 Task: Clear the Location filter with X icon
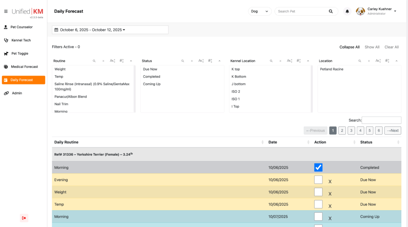pyautogui.click(x=369, y=61)
